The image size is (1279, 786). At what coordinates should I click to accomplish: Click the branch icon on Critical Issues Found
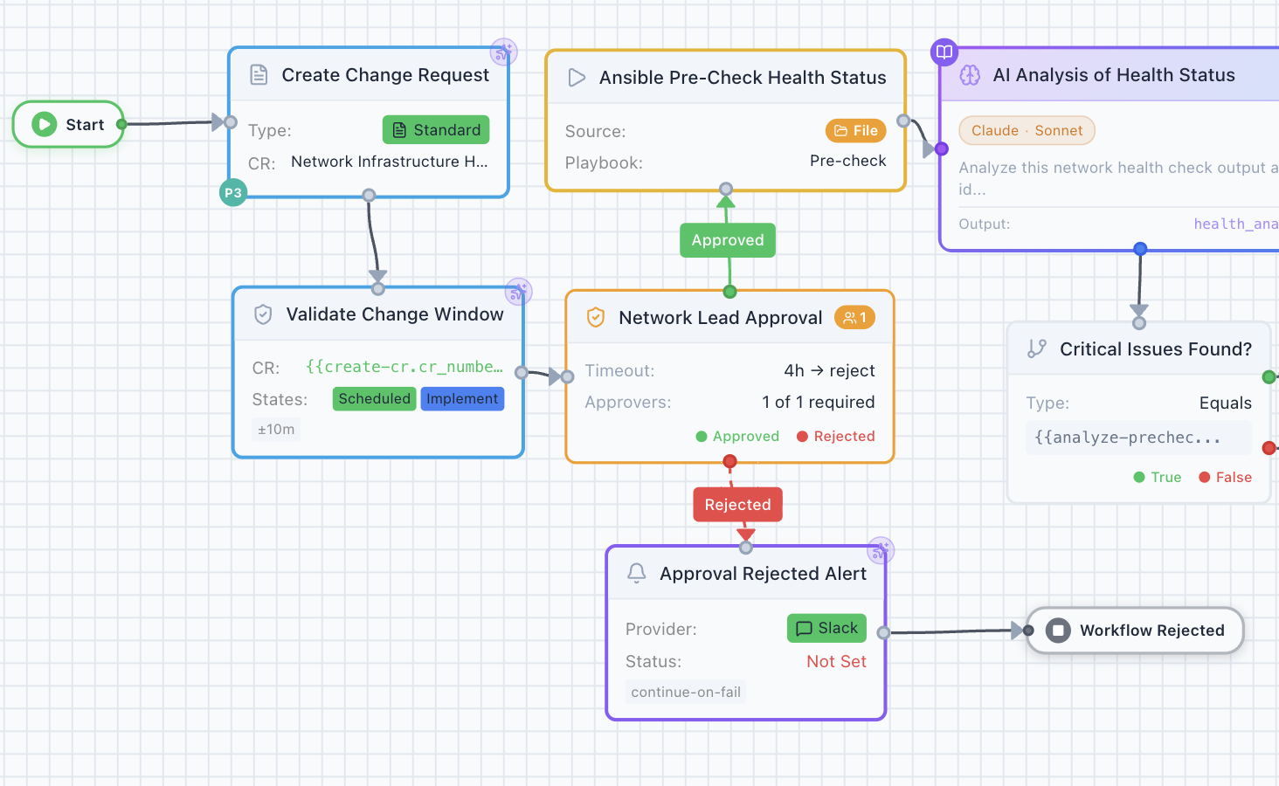(x=1037, y=348)
